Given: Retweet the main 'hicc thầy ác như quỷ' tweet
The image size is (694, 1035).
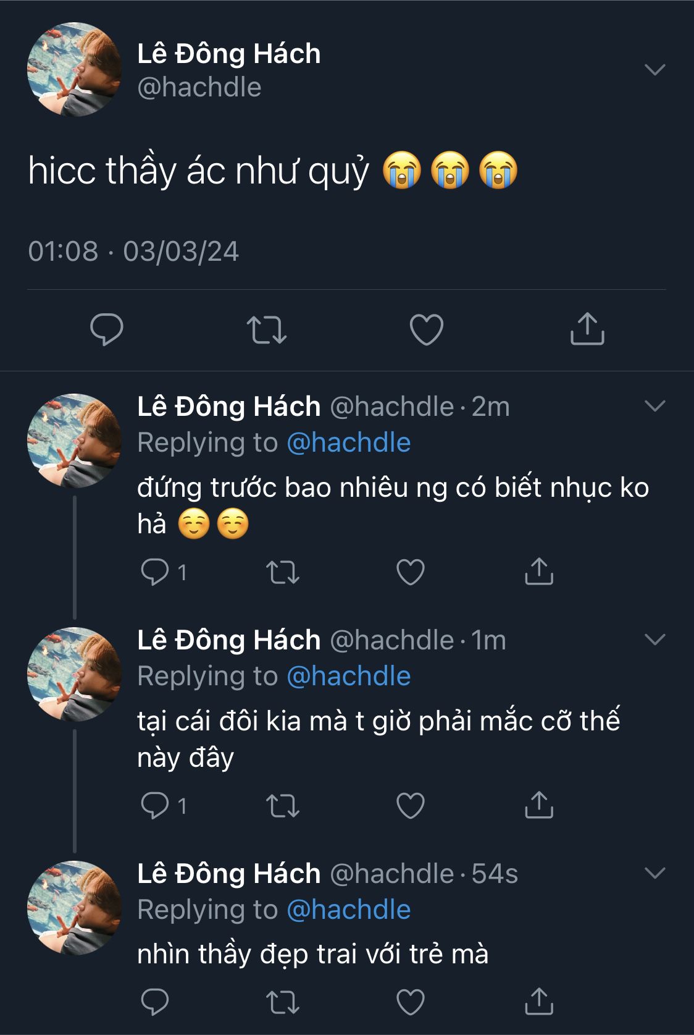Looking at the screenshot, I should 266,329.
